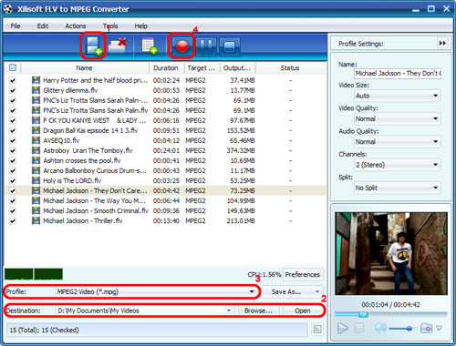Open the Save As arrow dropdown

coord(317,291)
